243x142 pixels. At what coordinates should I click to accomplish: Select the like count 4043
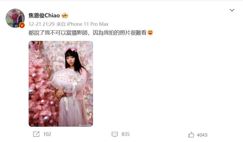[202, 135]
